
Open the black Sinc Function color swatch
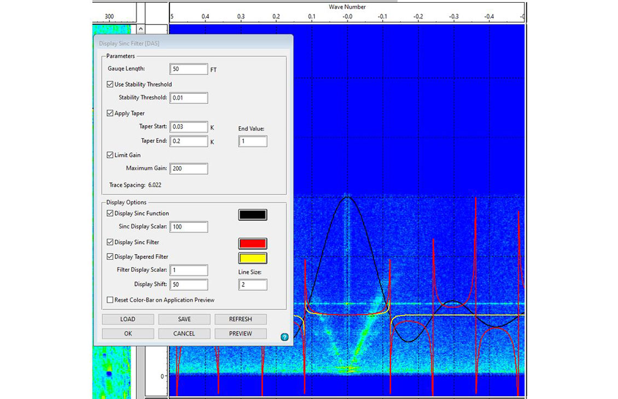253,215
